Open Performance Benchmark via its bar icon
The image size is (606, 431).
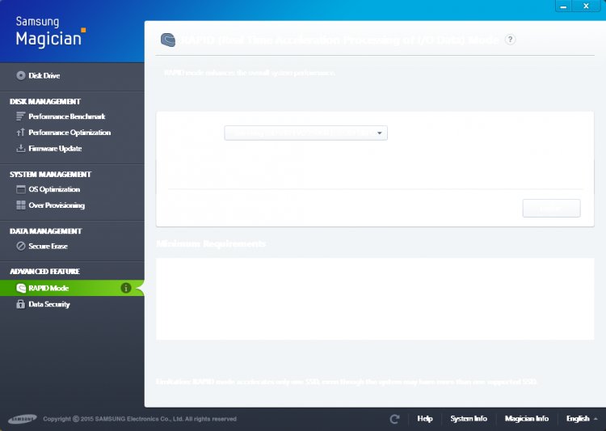click(x=21, y=116)
